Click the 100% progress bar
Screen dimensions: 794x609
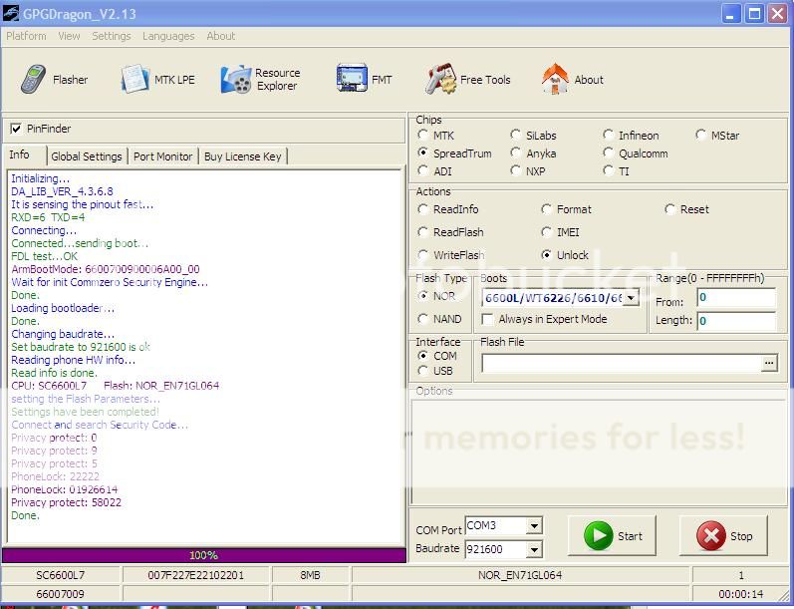[203, 555]
